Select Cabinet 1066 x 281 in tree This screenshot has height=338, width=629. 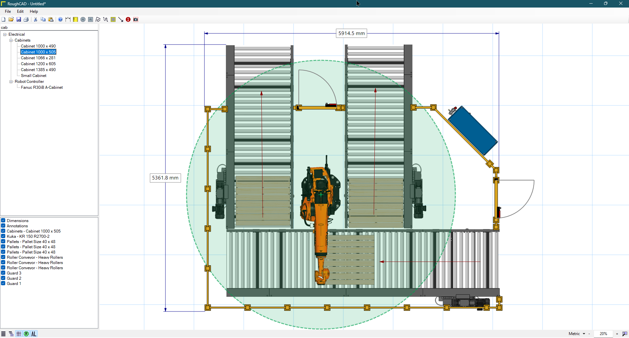(38, 58)
